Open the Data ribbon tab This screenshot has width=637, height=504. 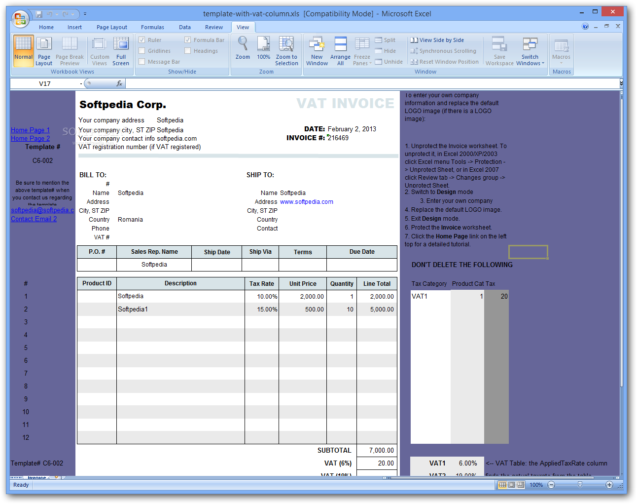tap(185, 27)
